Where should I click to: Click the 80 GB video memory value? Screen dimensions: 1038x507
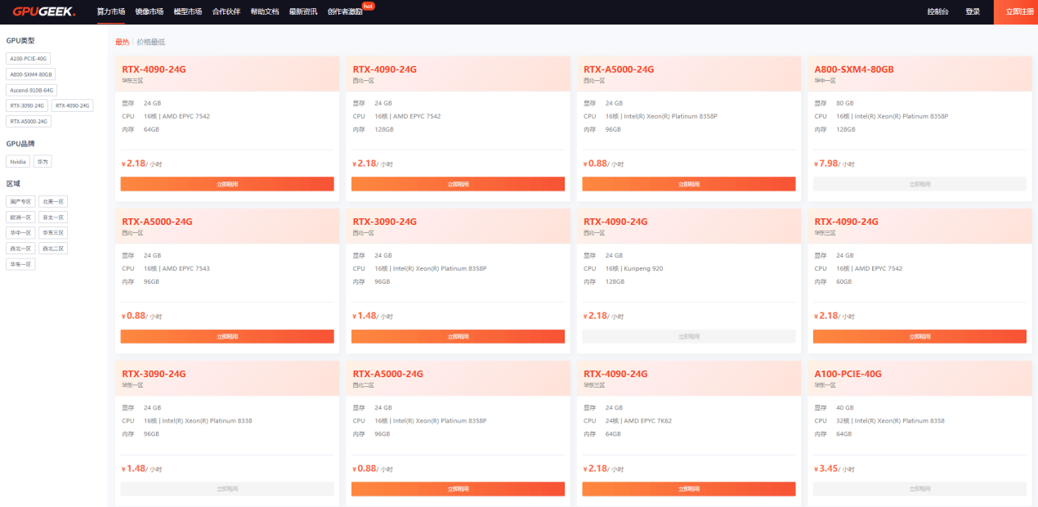[845, 103]
